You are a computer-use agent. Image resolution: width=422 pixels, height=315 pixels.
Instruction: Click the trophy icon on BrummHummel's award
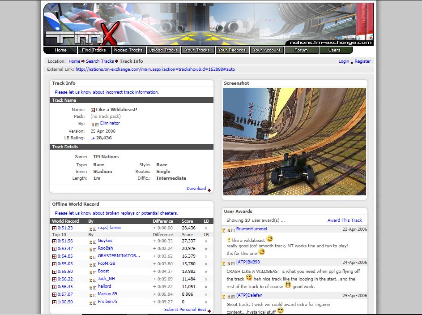click(223, 229)
